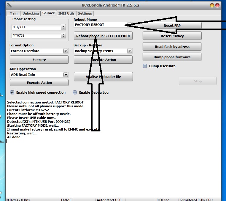Screen dimensions: 226x201
Task: Open the Unlocking tab
Action: 31,13
